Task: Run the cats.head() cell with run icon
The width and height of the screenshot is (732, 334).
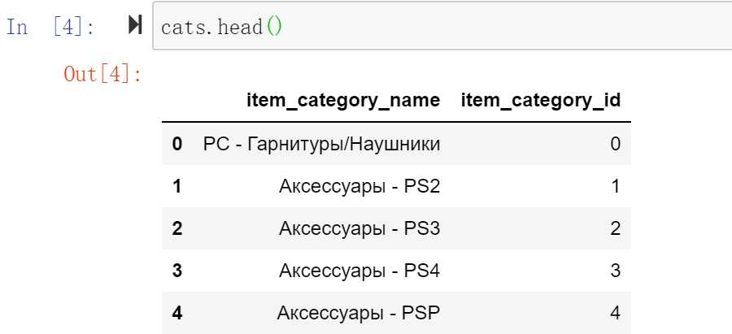Action: coord(135,25)
